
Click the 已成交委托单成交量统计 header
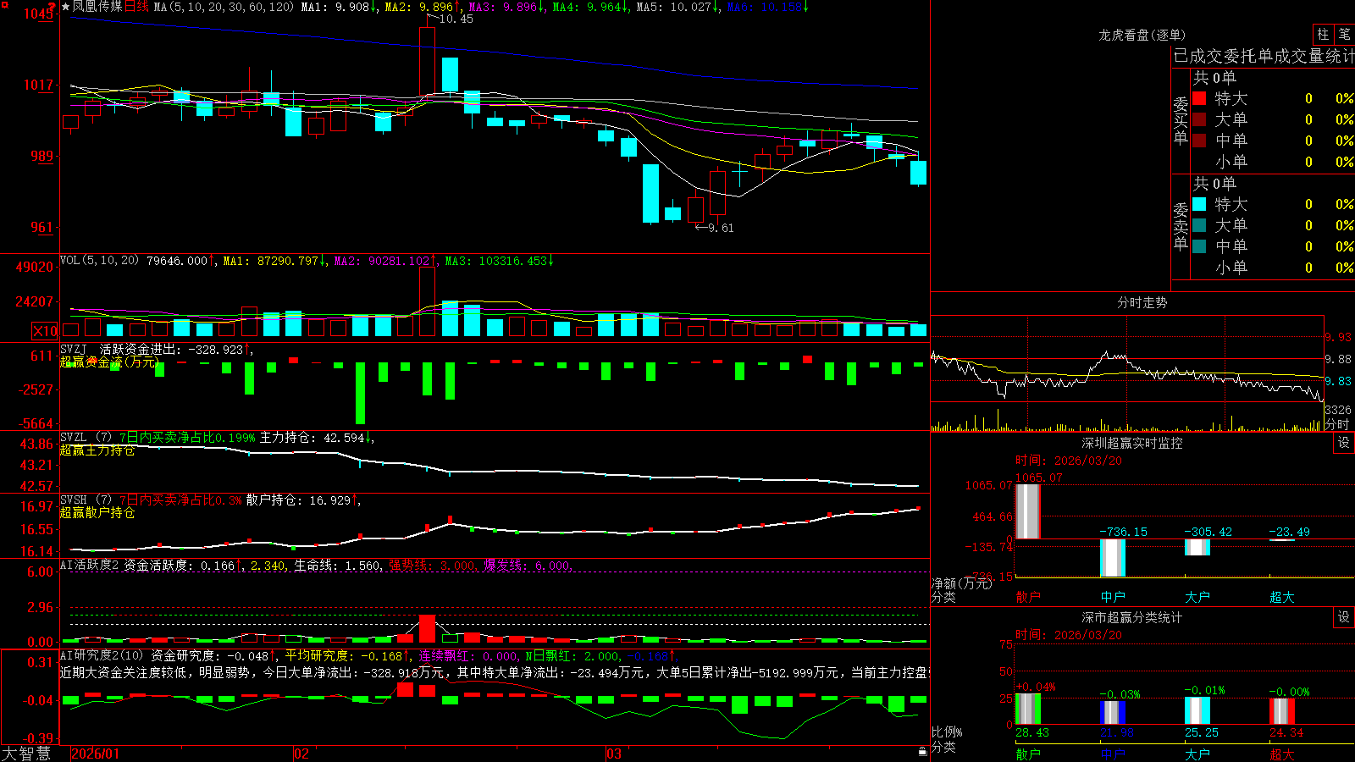[x=1264, y=56]
